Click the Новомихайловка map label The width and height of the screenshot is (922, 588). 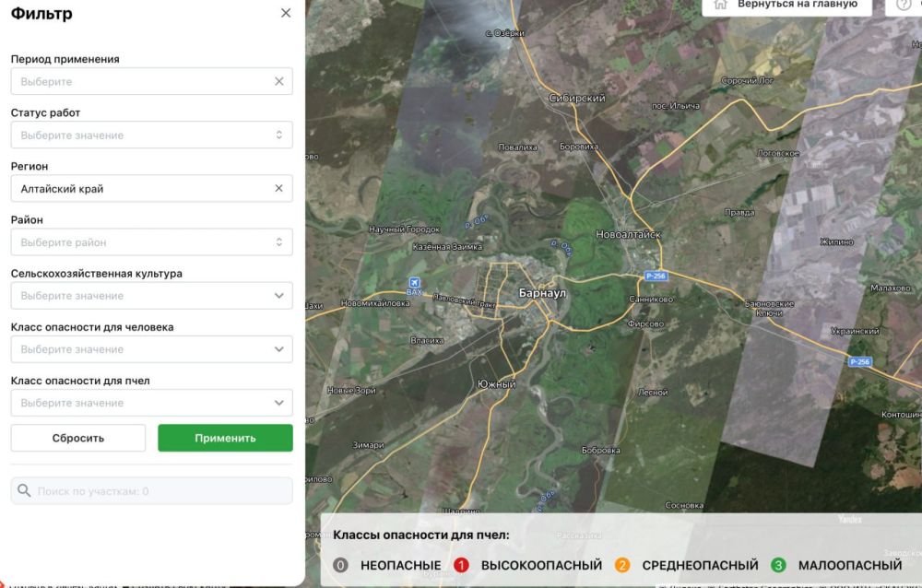(x=375, y=303)
